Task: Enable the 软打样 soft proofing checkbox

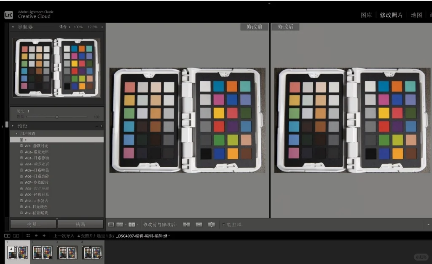Action: [223, 225]
